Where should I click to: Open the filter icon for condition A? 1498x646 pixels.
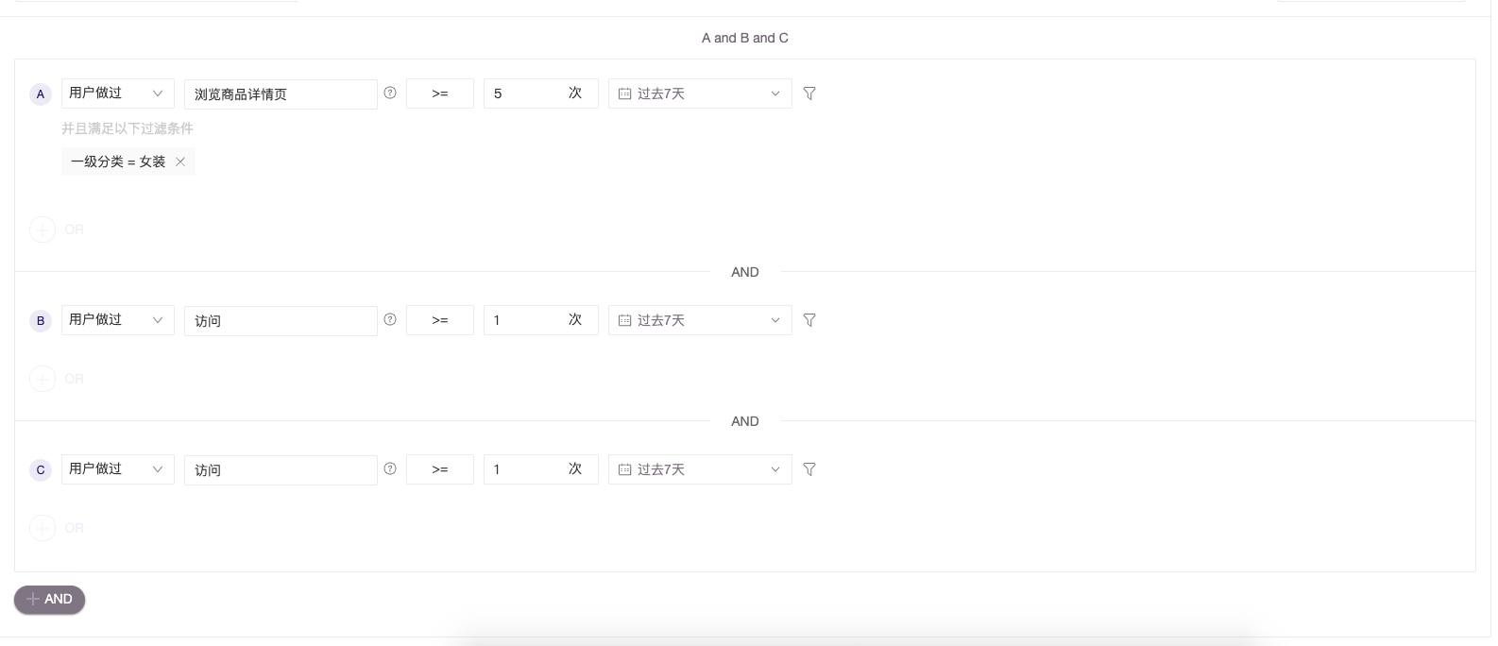809,93
